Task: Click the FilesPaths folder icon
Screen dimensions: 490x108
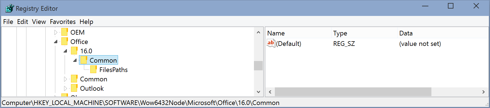Action: pos(94,70)
